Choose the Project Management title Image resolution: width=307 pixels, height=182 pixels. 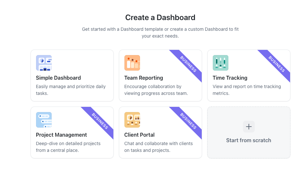click(61, 135)
